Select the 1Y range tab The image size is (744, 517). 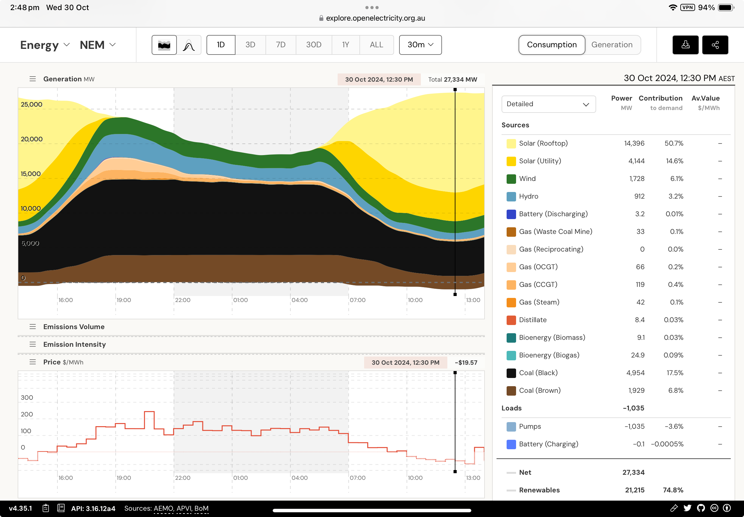pos(345,45)
